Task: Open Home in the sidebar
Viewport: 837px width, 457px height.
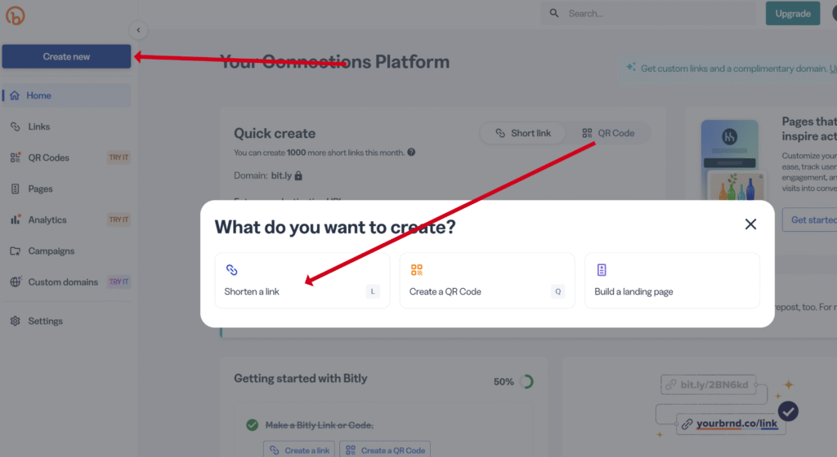Action: point(38,95)
